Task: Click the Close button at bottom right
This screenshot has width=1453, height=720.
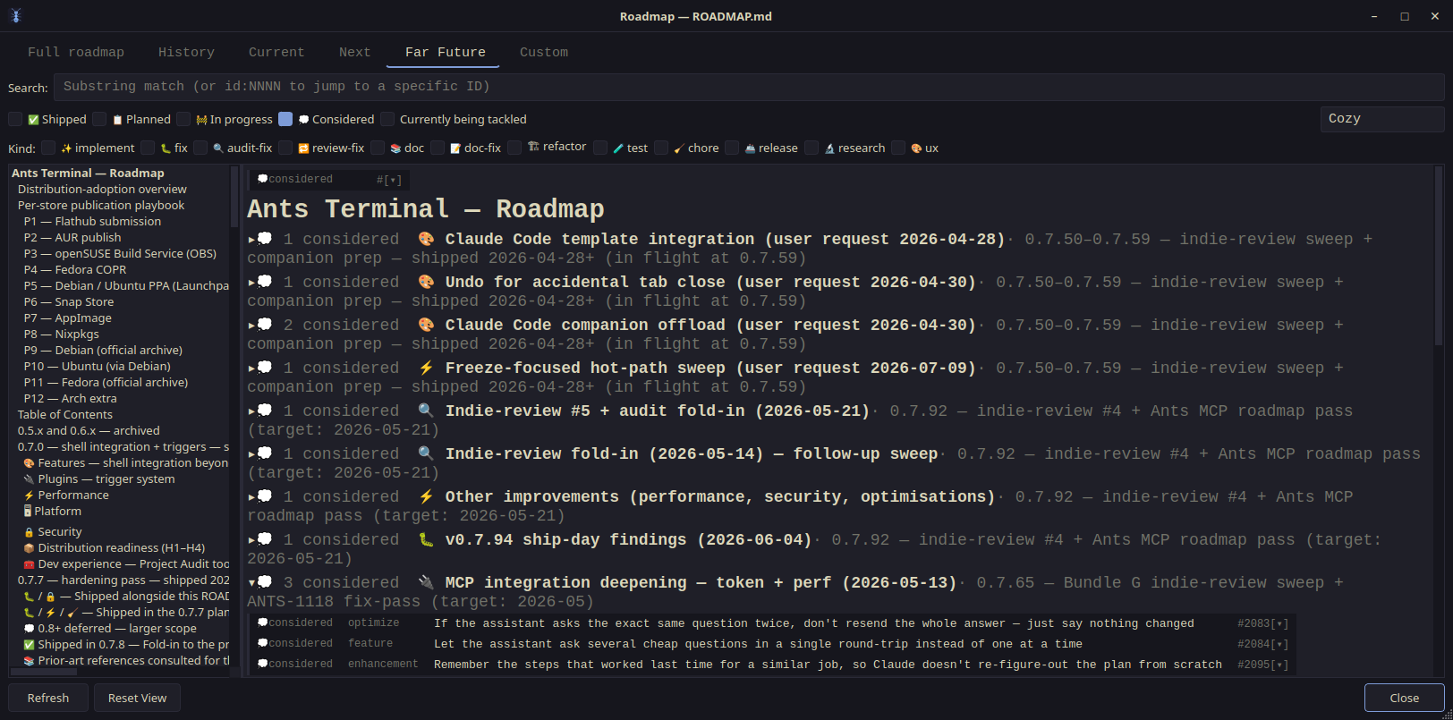Action: point(1404,698)
